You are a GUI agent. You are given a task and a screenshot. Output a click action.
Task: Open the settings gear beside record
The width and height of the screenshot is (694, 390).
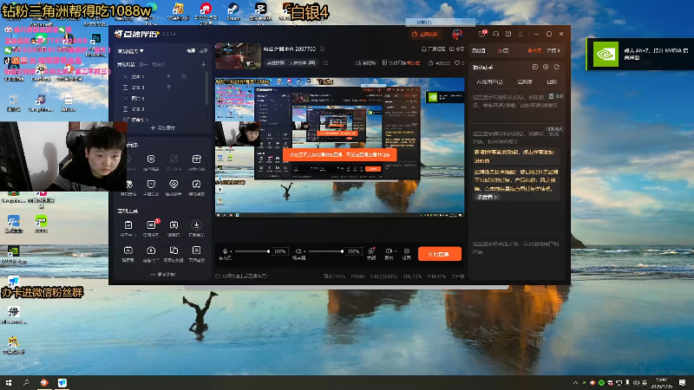coord(406,251)
